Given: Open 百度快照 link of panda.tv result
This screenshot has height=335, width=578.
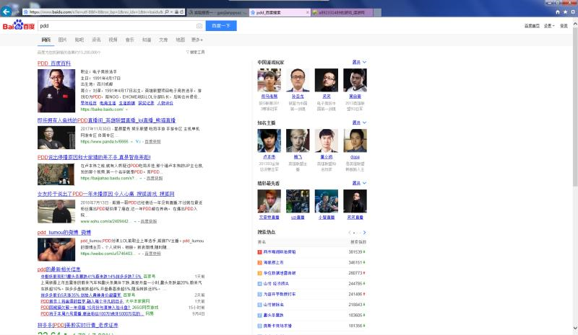Looking at the screenshot, I should point(152,142).
